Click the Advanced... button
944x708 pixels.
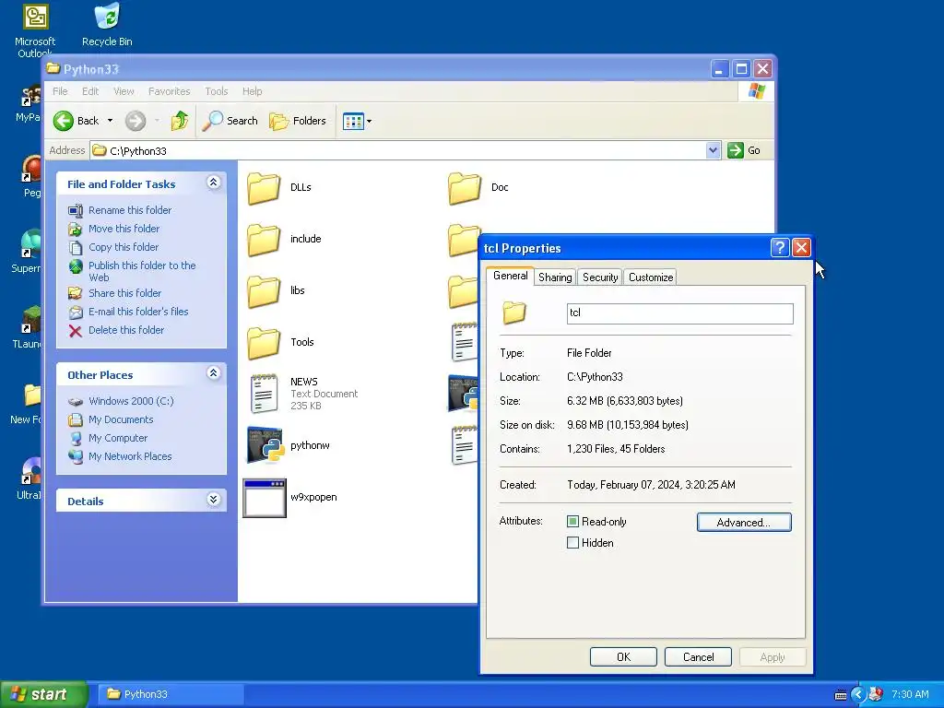click(x=744, y=523)
